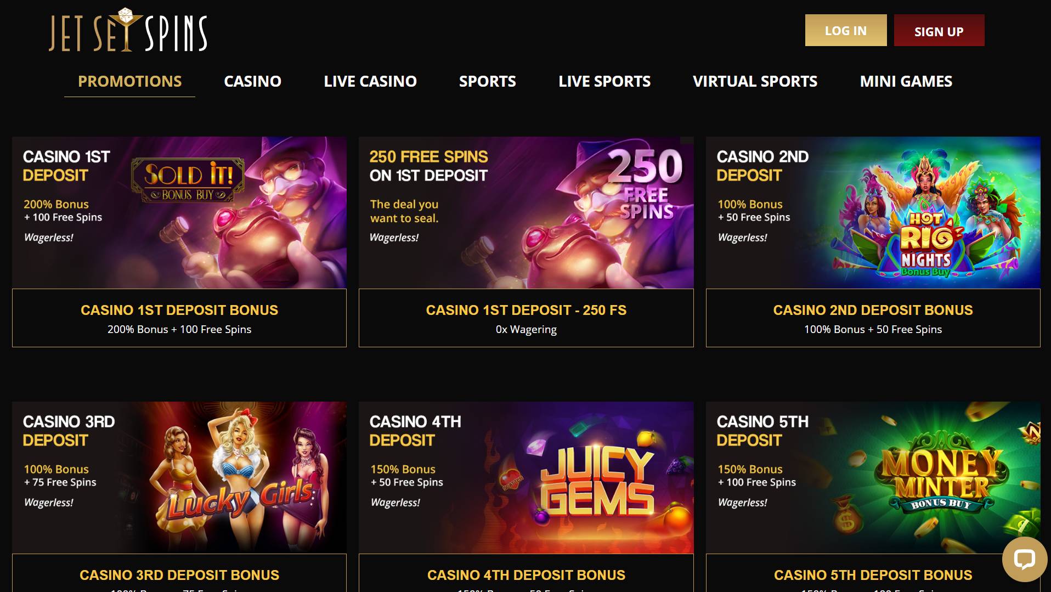This screenshot has height=592, width=1051.
Task: Click the Sold It! Bonus Buy game logo
Action: pyautogui.click(x=188, y=180)
